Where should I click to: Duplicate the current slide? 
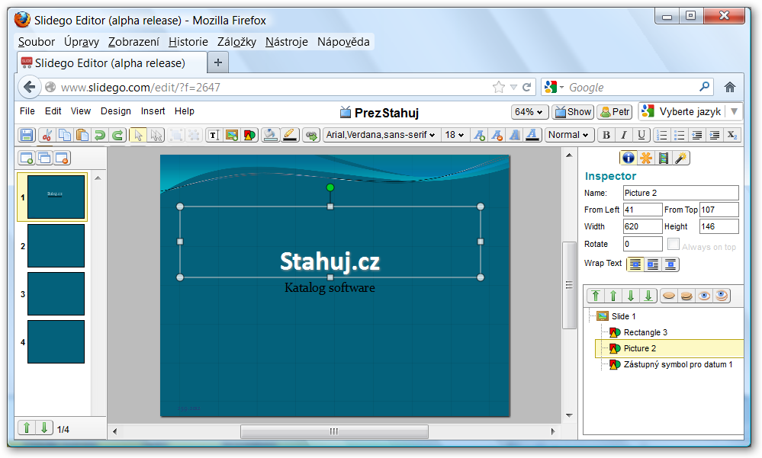pyautogui.click(x=44, y=158)
